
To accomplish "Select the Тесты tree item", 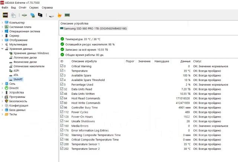I will point(13,114).
